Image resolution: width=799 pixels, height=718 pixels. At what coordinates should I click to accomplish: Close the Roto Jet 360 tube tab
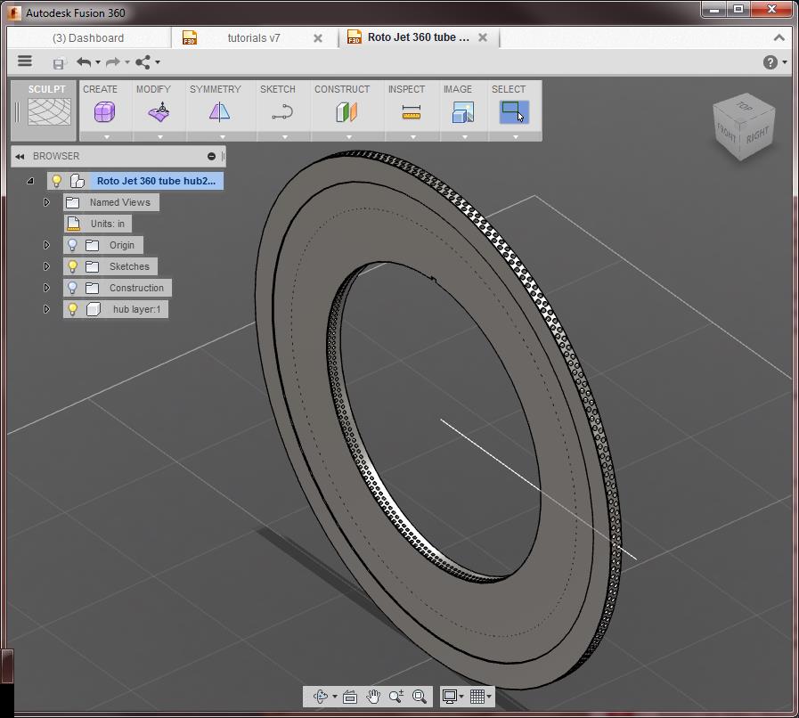[483, 37]
